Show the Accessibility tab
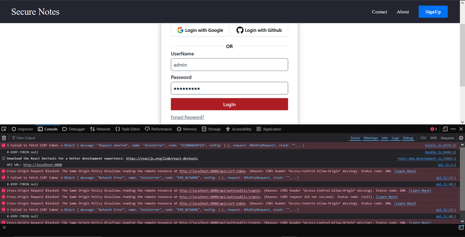The image size is (465, 237). click(238, 129)
